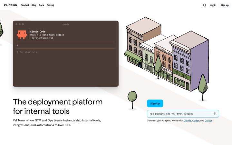
Task: Click 'Opus 4.8 with high effort' text
Action: (47, 35)
